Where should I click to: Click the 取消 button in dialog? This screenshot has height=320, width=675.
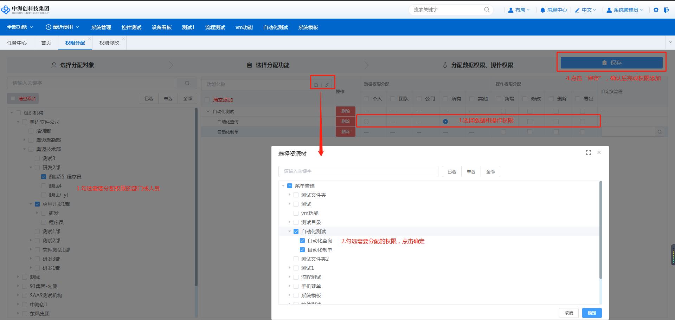coord(568,313)
